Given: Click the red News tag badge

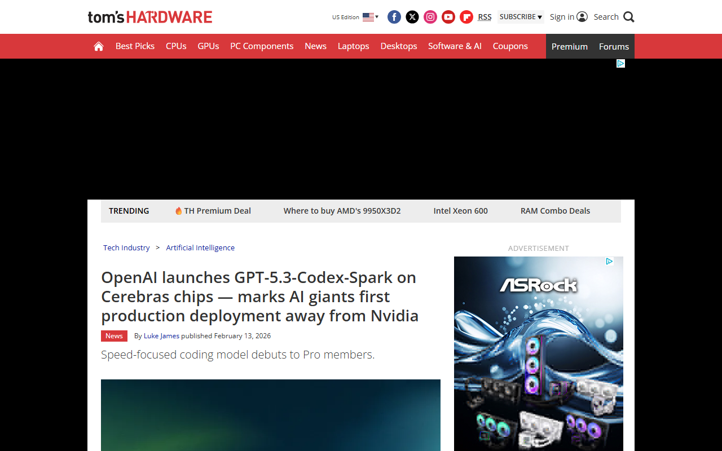Looking at the screenshot, I should (x=114, y=336).
